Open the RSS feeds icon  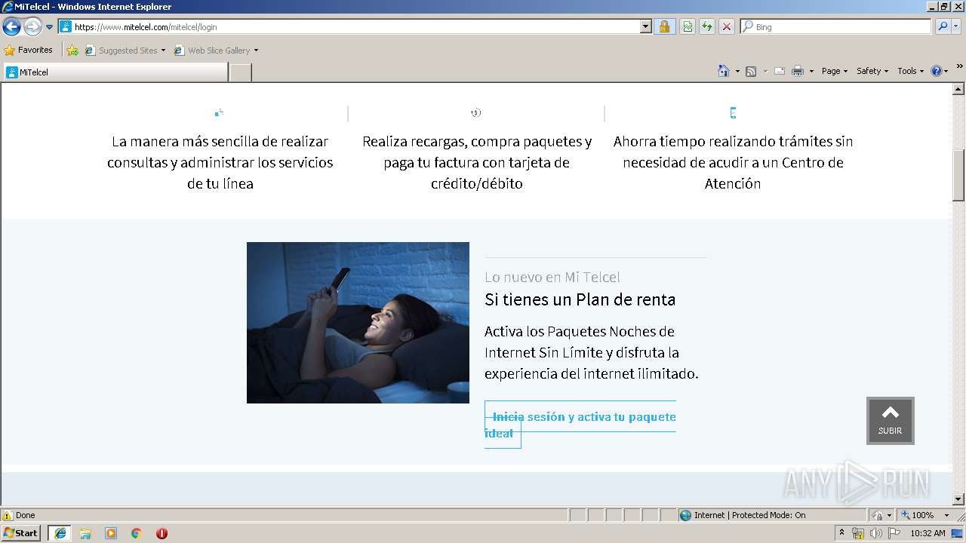(x=751, y=71)
